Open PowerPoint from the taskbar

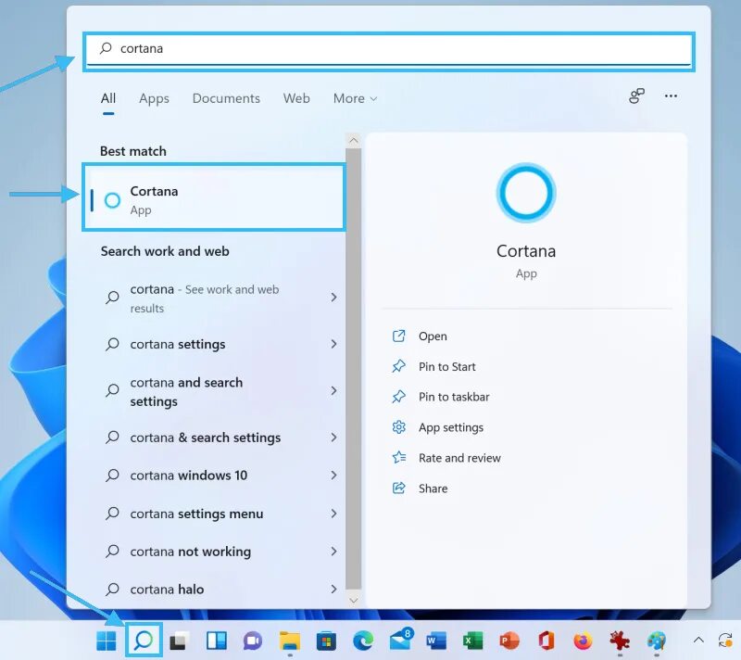point(509,641)
